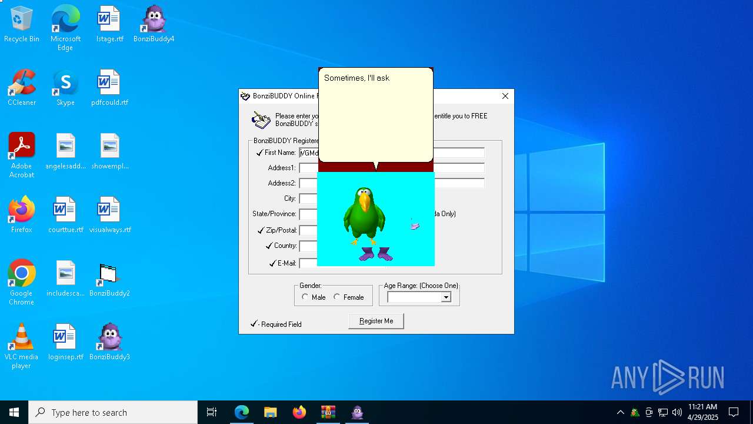Select Female gender option

[348, 297]
